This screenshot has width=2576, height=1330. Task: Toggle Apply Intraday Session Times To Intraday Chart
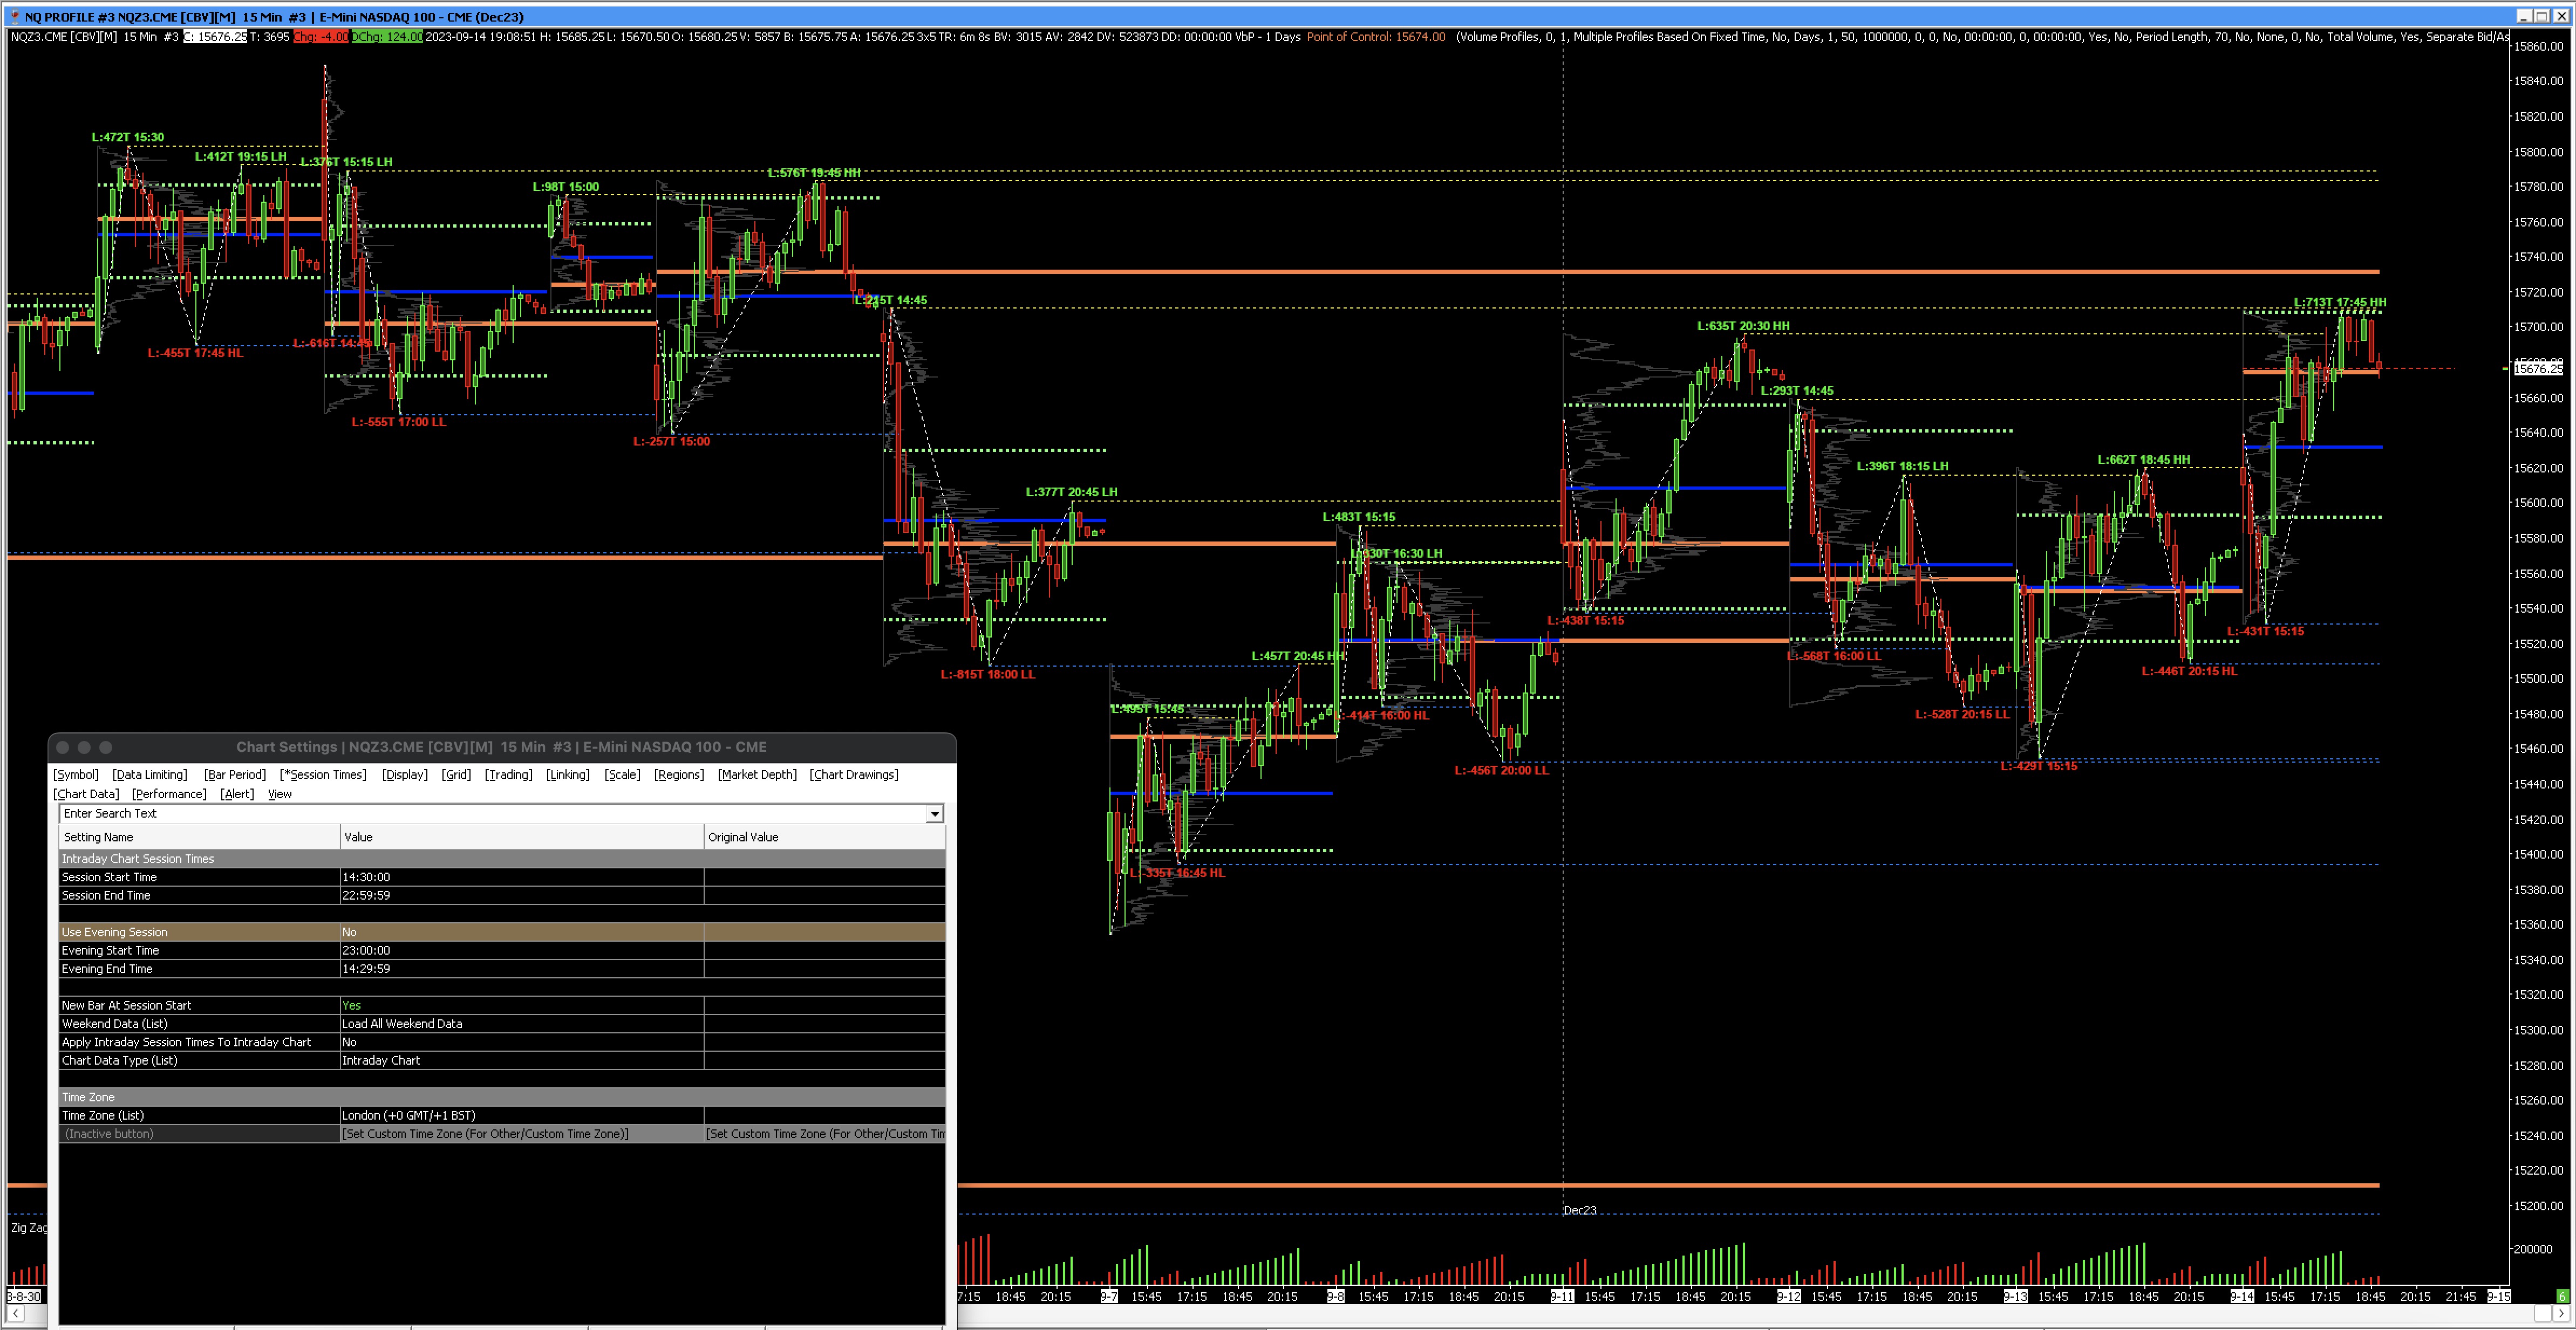520,1042
